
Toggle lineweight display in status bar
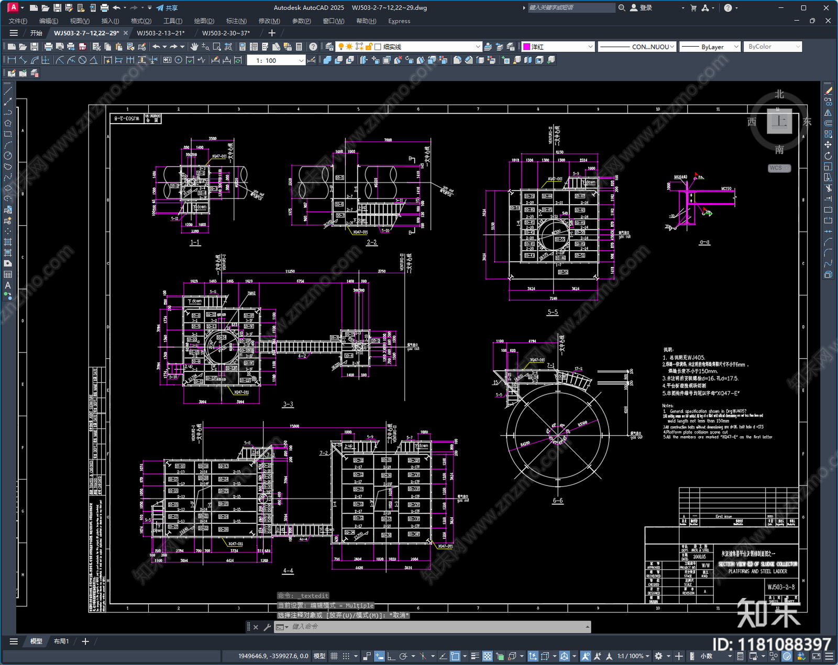(475, 656)
